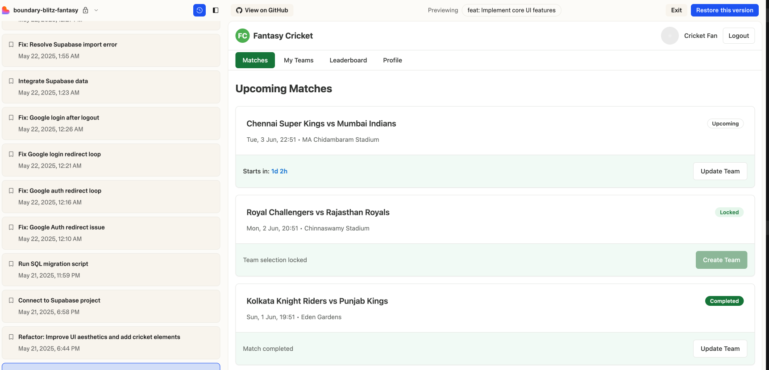Screen dimensions: 769x370
Task: Click the lock icon beside boundary-blitz-fantasy
Action: (85, 10)
